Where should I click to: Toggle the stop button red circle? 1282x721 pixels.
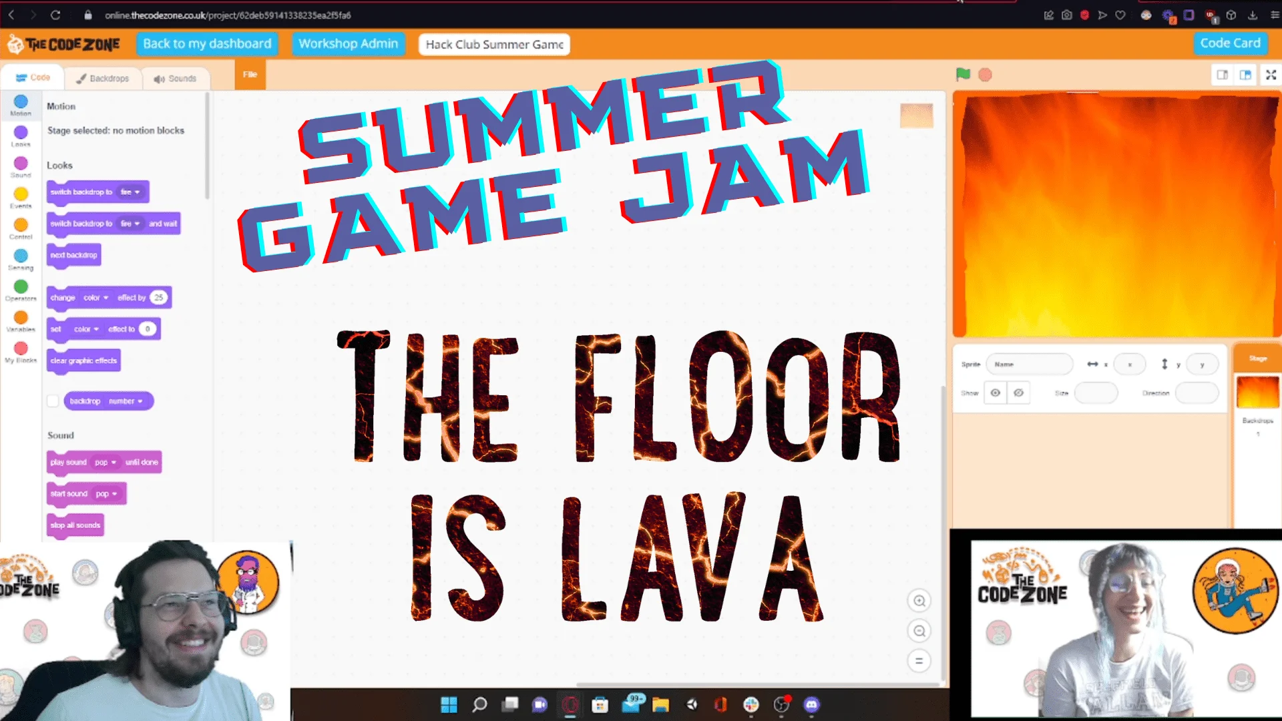986,74
